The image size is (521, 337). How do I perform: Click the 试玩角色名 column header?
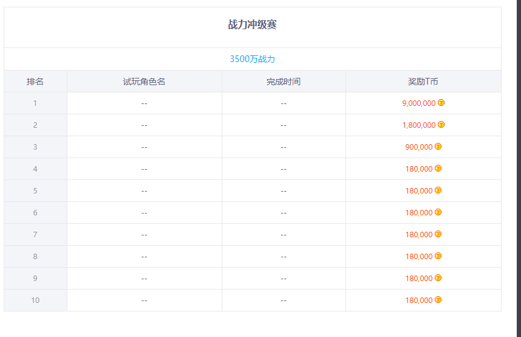click(144, 82)
